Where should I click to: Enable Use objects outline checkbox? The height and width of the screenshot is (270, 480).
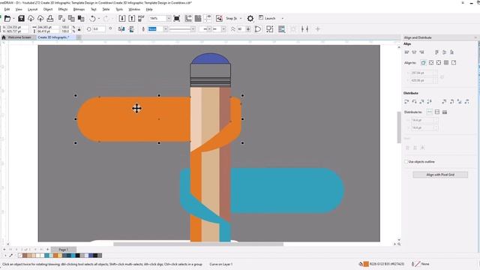coord(406,162)
